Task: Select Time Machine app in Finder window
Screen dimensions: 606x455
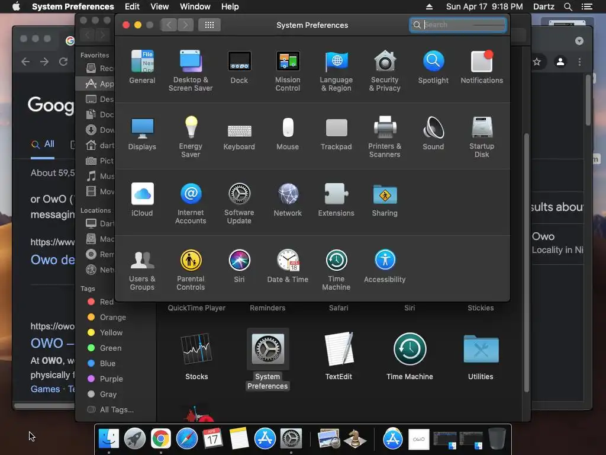Action: point(410,356)
